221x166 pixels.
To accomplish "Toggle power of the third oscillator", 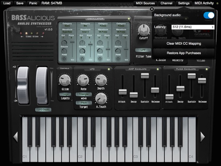I will tap(100, 59).
